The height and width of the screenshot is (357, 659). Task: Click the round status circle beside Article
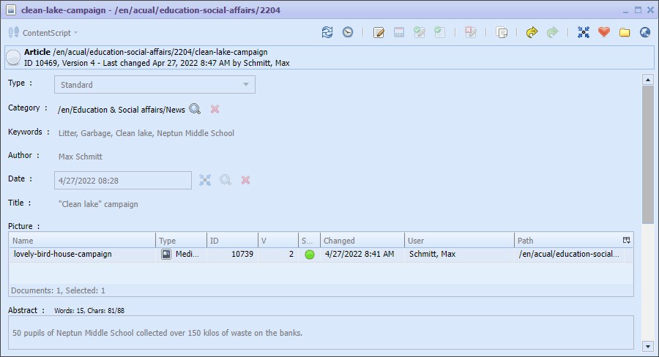(13, 58)
